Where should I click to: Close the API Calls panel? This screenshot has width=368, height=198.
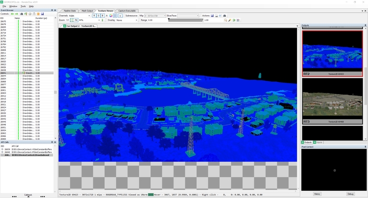[x=55, y=142]
